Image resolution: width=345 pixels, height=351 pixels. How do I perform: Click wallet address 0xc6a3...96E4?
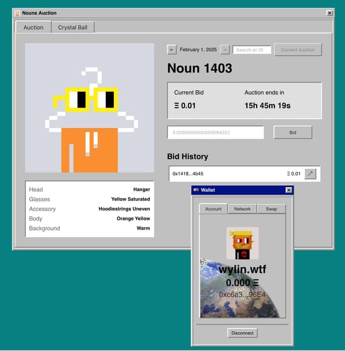pyautogui.click(x=242, y=295)
